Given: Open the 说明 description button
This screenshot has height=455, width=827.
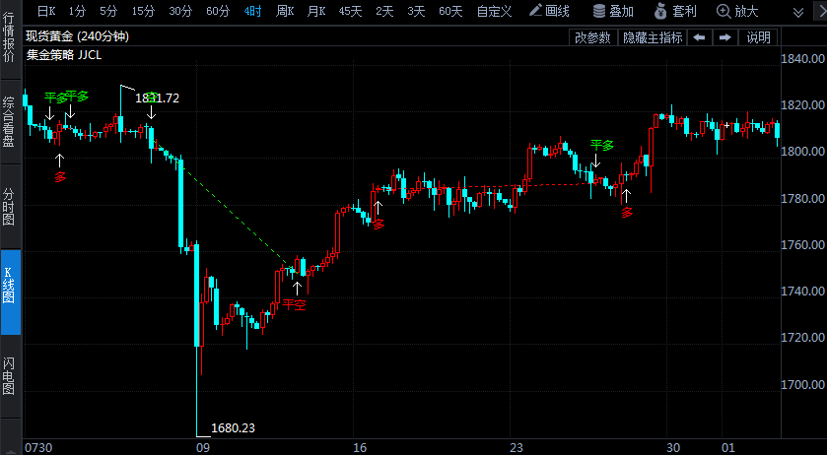Looking at the screenshot, I should [x=758, y=37].
